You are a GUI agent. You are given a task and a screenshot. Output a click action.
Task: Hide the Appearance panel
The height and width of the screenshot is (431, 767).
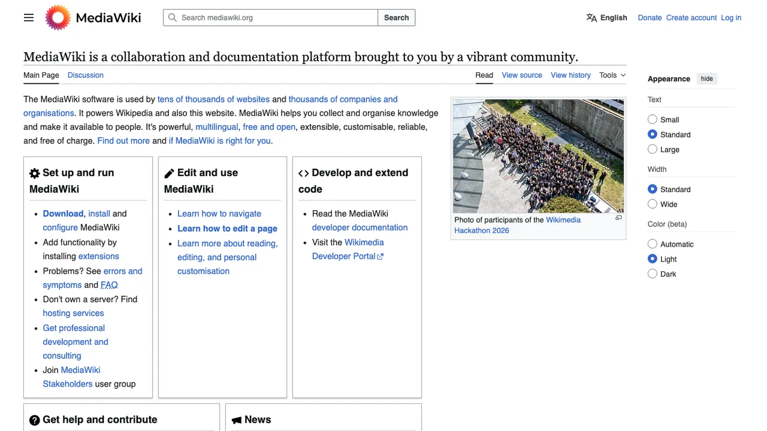(707, 78)
